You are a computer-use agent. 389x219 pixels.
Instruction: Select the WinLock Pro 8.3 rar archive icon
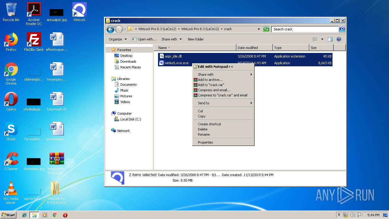click(x=57, y=163)
